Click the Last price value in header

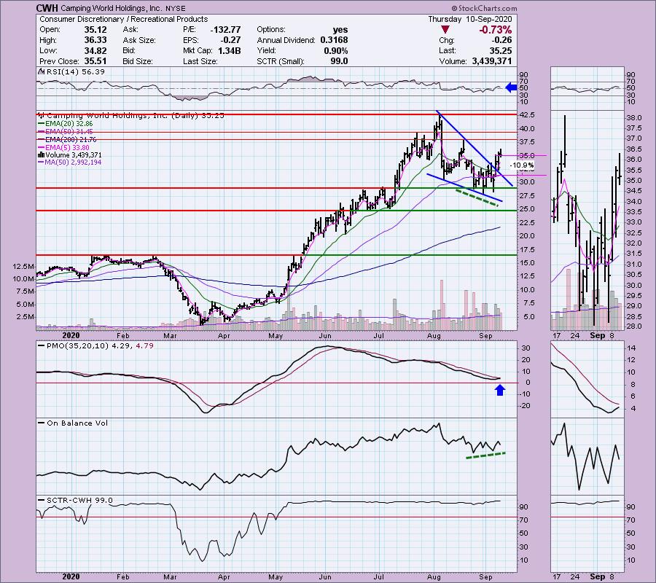pos(501,50)
